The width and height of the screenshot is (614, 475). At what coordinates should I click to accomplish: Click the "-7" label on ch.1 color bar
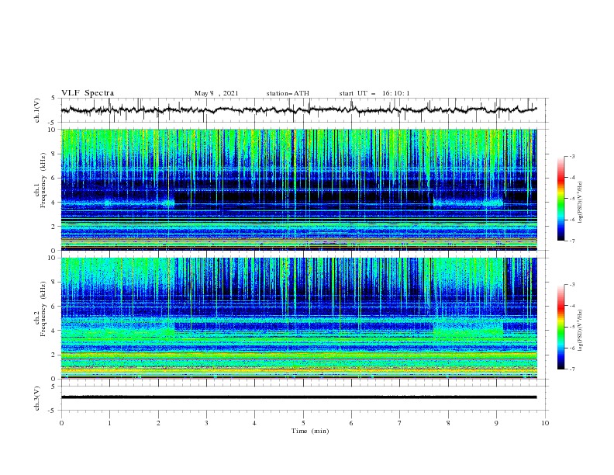(x=571, y=241)
